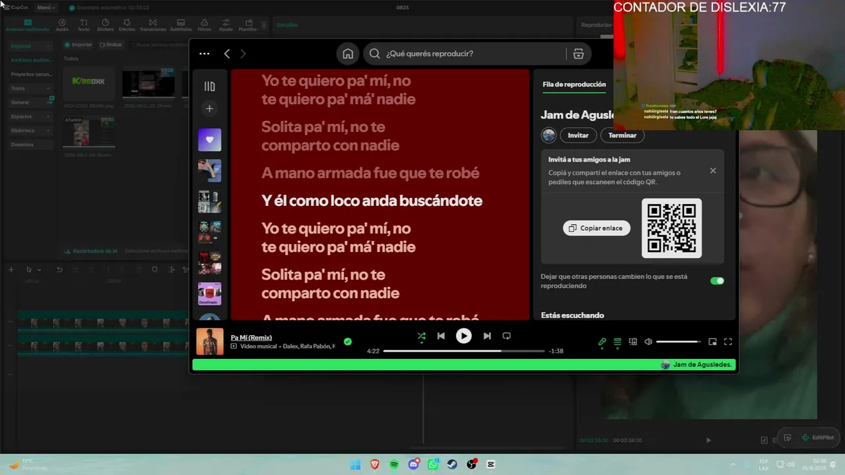Create a new playlist with plus icon
Viewport: 845px width, 475px height.
(209, 108)
